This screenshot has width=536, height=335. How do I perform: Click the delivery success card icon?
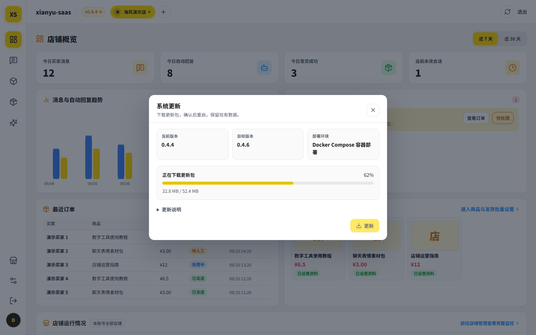pyautogui.click(x=389, y=68)
